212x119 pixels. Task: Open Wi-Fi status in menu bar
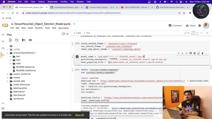pyautogui.click(x=172, y=2)
